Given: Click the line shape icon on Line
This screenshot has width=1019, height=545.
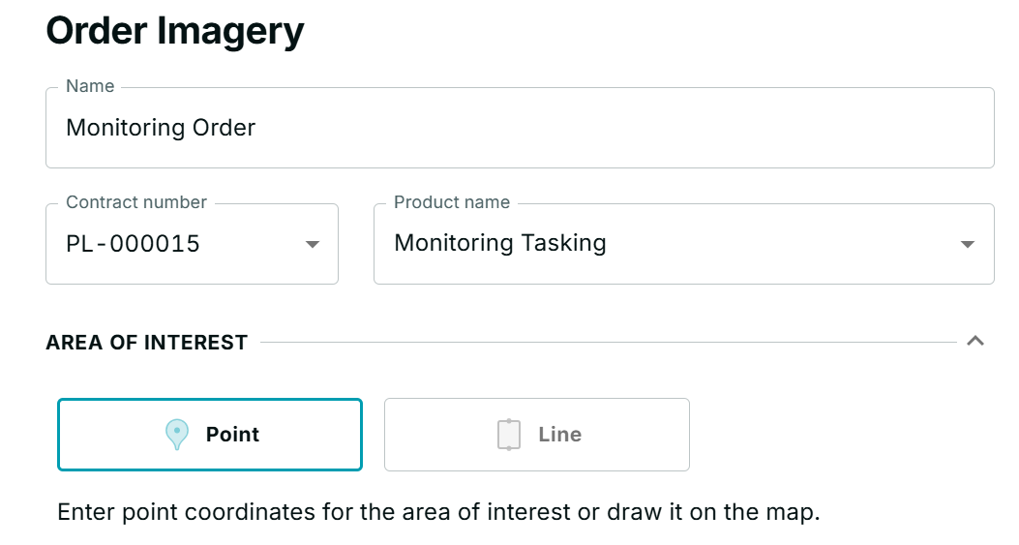Looking at the screenshot, I should point(509,435).
